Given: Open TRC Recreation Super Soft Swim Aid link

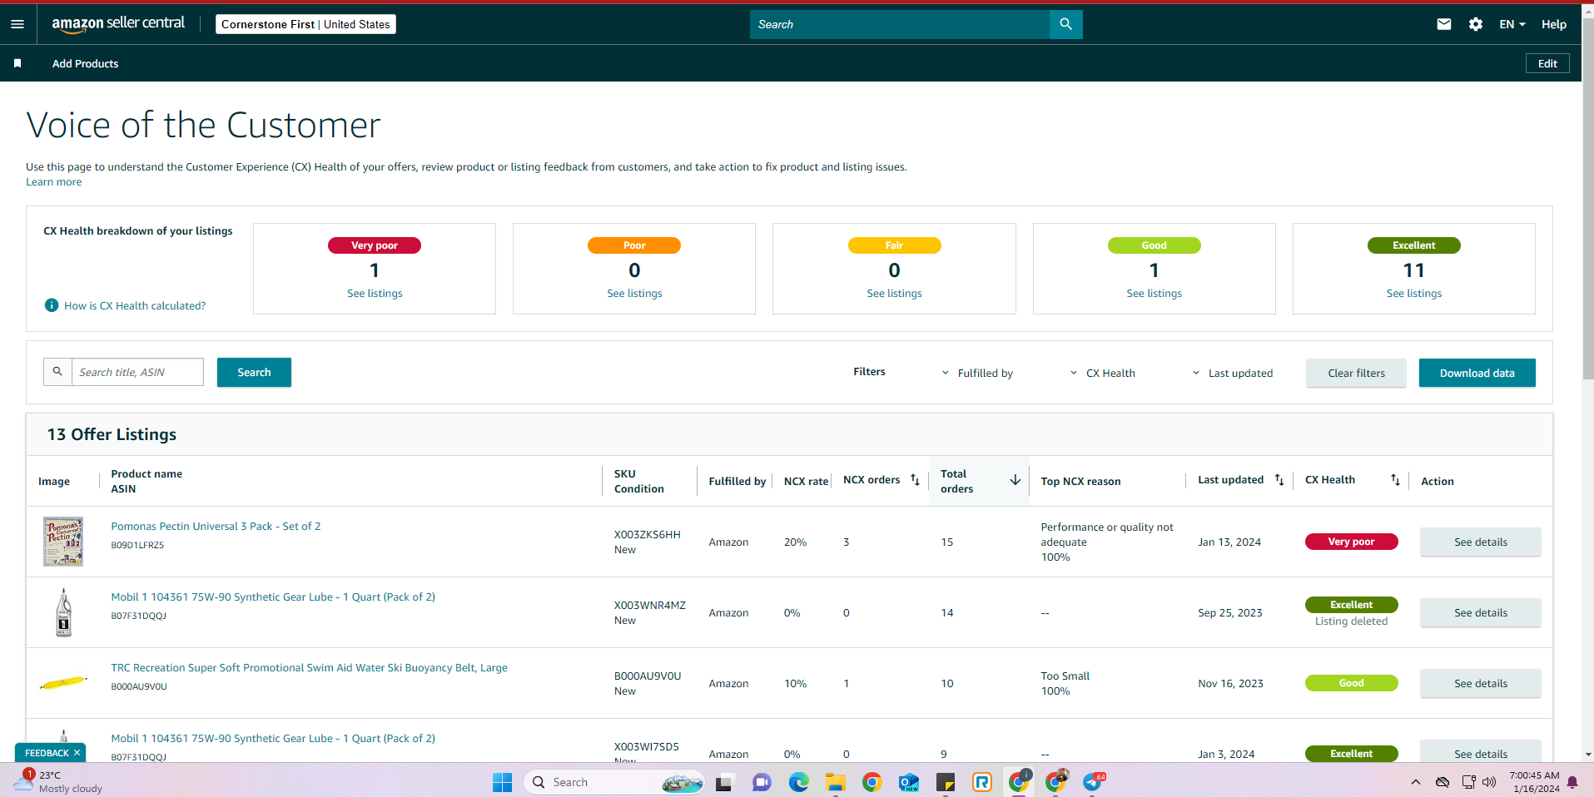Looking at the screenshot, I should pos(309,667).
